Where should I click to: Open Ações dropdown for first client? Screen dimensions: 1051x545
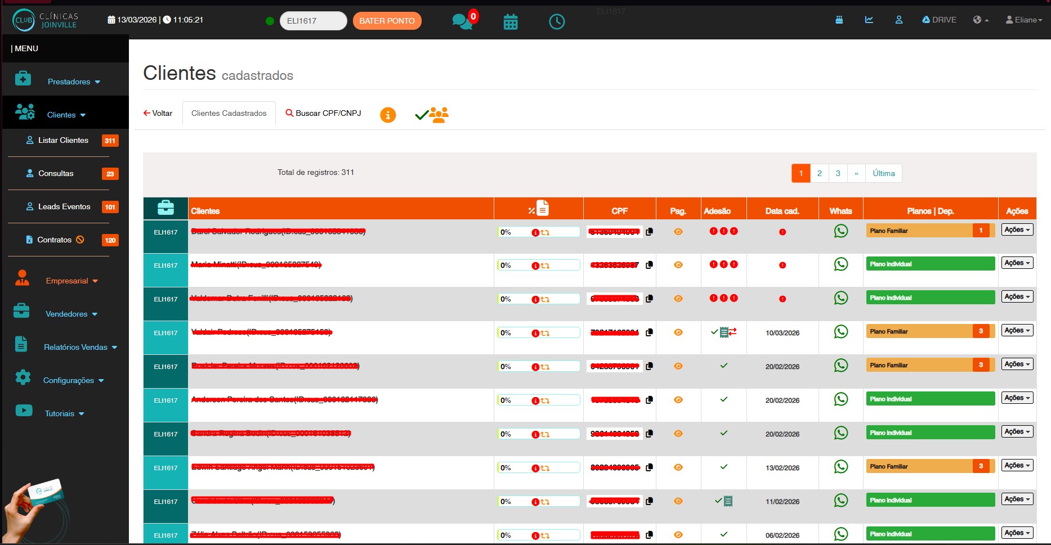pos(1017,230)
